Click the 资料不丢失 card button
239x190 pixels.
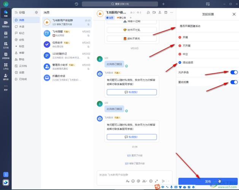[132, 39]
